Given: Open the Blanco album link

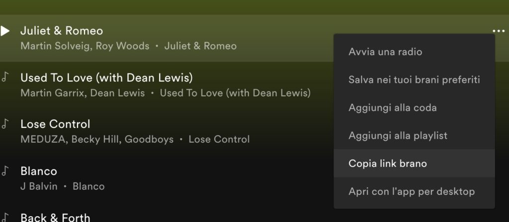Looking at the screenshot, I should click(88, 186).
